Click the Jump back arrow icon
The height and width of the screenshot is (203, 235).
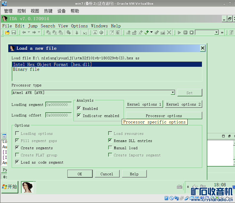coord(24,32)
